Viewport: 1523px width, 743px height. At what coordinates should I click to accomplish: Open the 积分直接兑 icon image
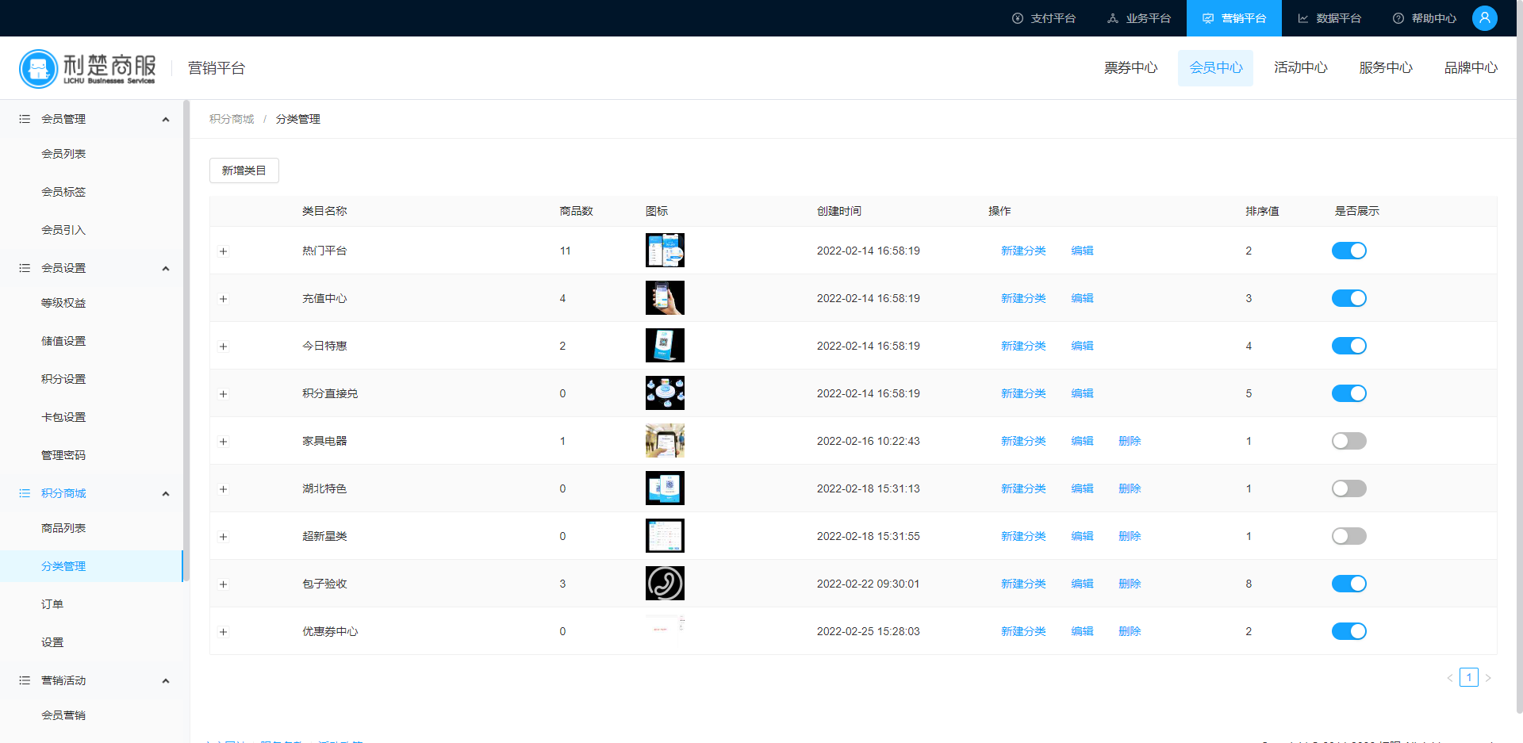(x=665, y=393)
